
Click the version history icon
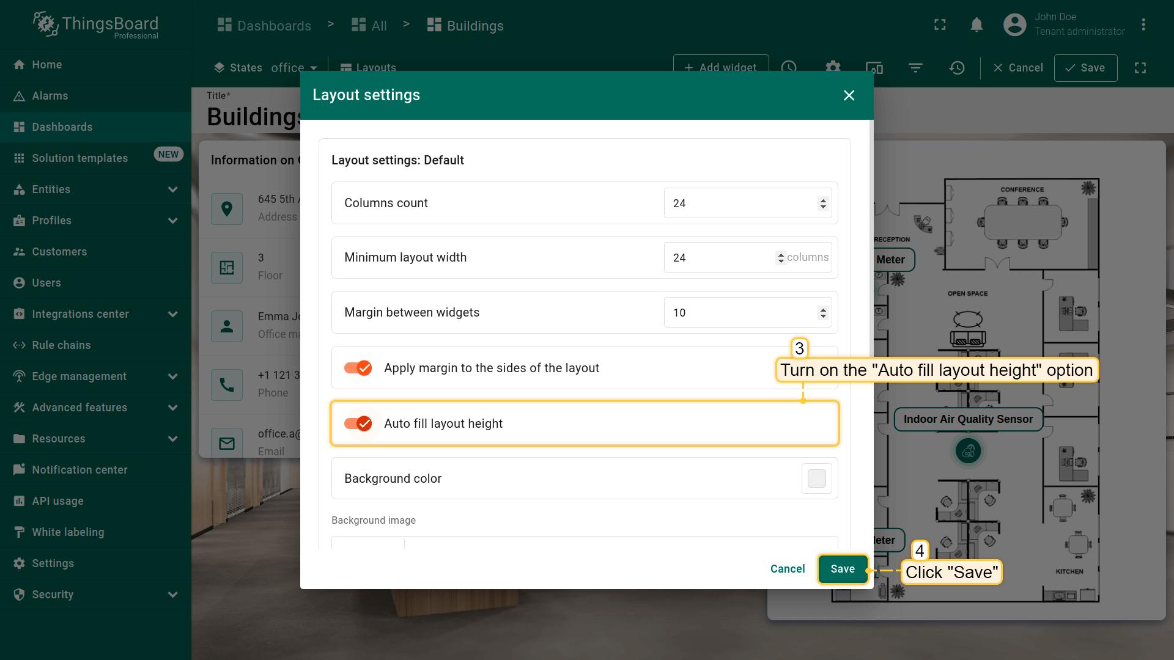[957, 67]
